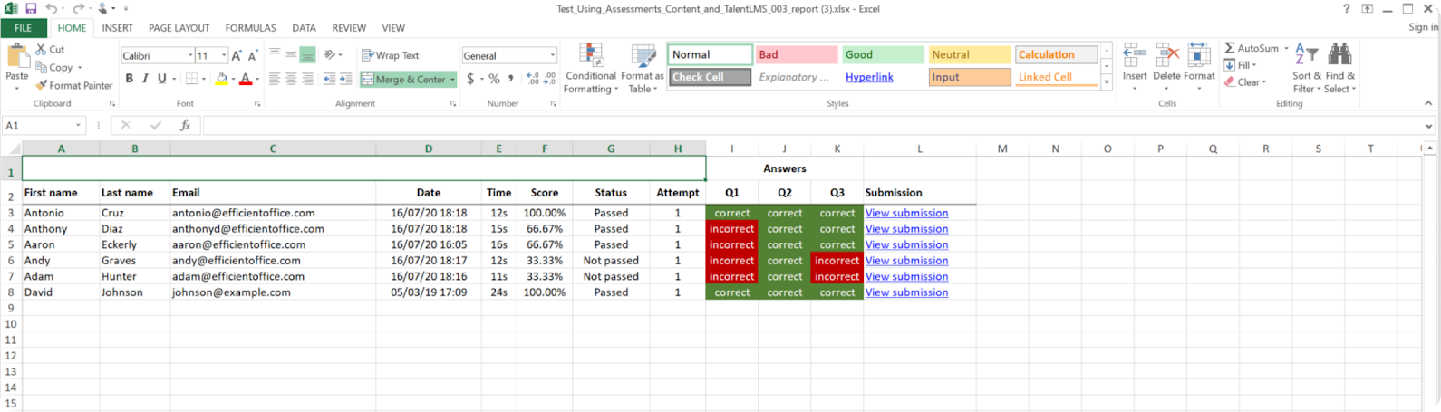Apply the Good cell style swatch

point(884,54)
